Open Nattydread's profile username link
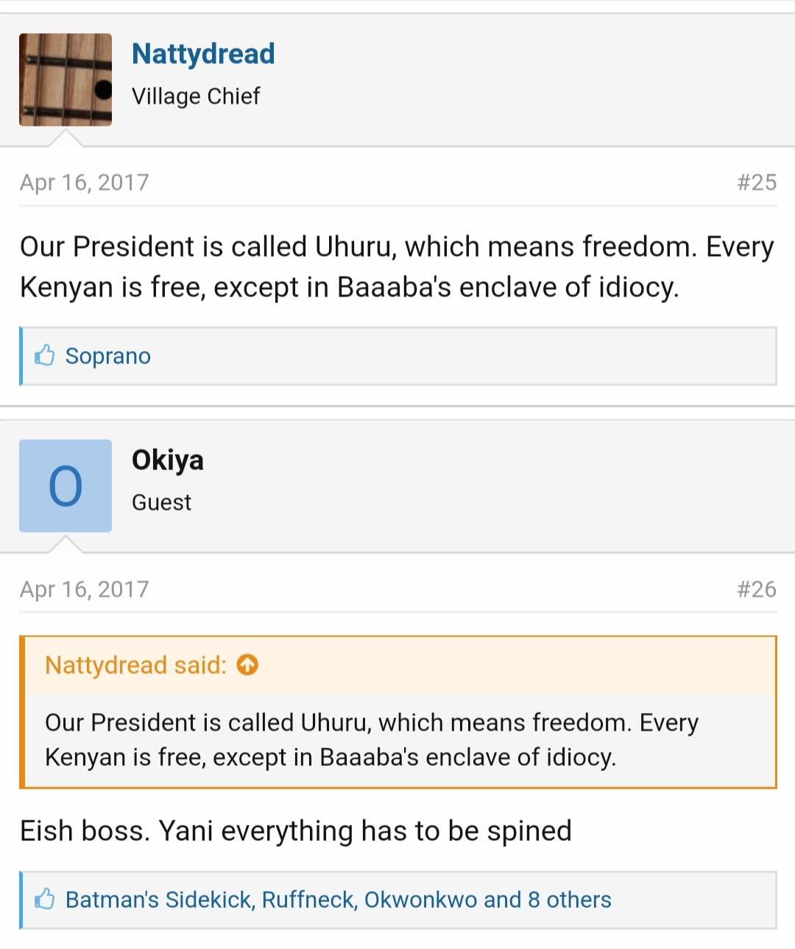 point(203,54)
